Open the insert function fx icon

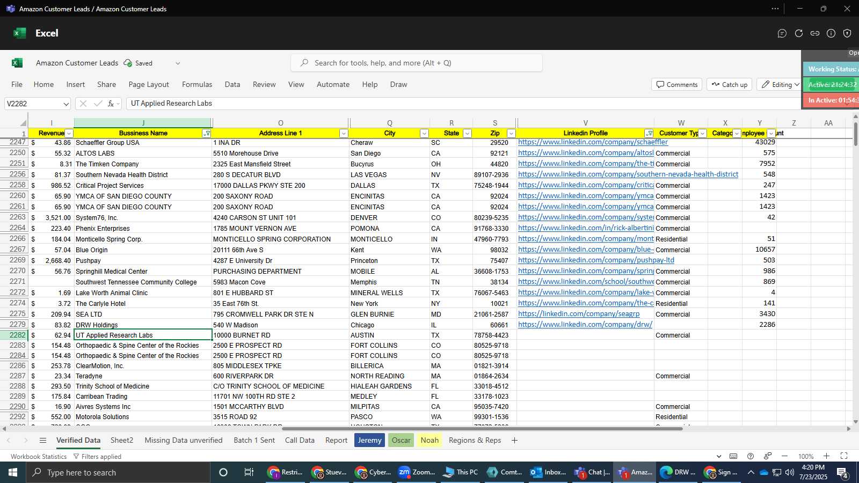click(x=111, y=104)
